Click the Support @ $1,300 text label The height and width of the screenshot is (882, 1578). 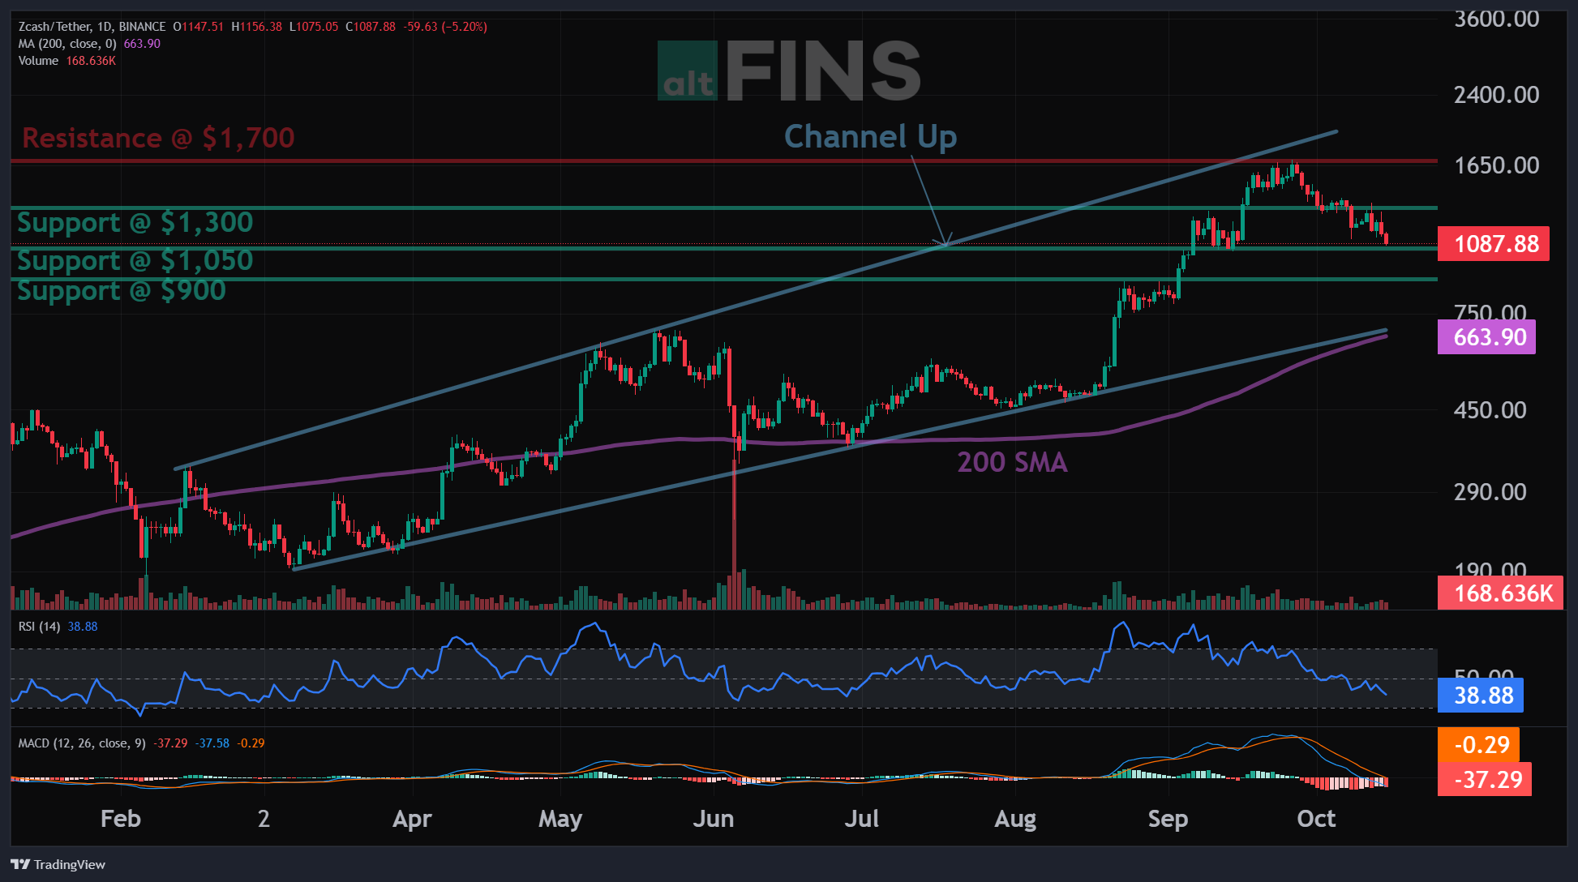[135, 222]
